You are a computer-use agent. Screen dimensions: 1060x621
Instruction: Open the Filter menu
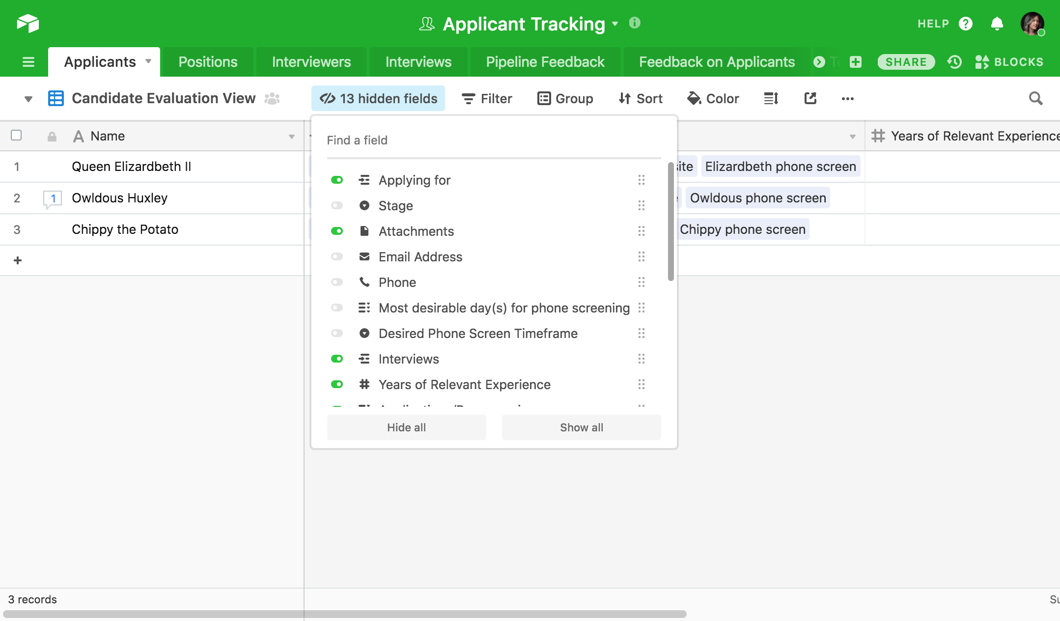[x=487, y=99]
